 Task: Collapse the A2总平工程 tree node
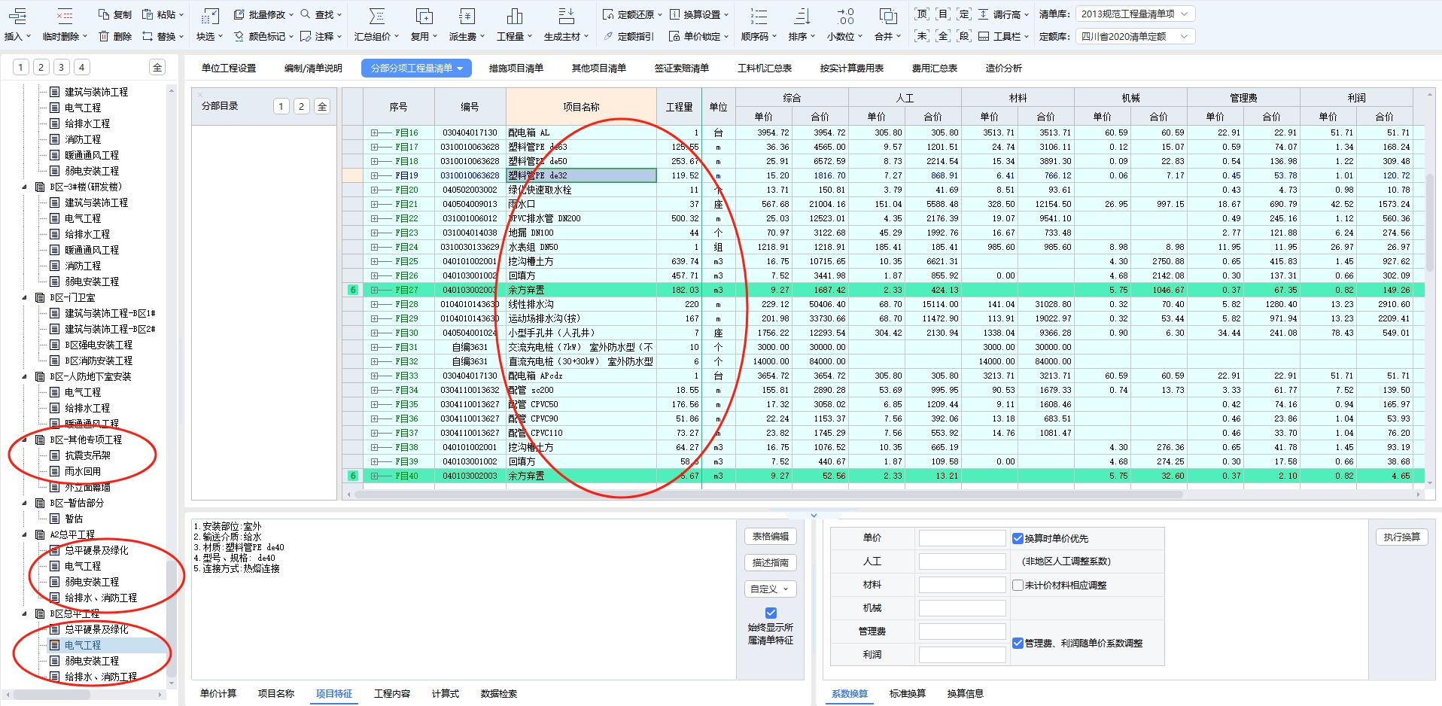coord(24,534)
